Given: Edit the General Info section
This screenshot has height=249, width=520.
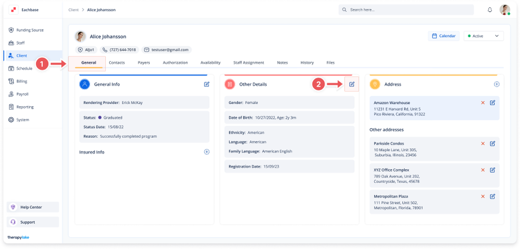Looking at the screenshot, I should point(207,84).
